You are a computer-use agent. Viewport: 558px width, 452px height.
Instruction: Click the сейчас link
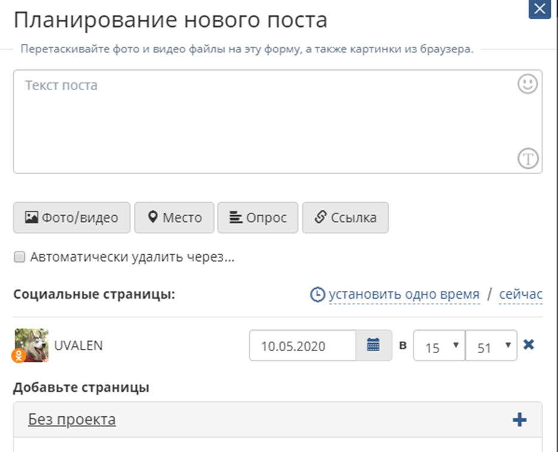(520, 295)
